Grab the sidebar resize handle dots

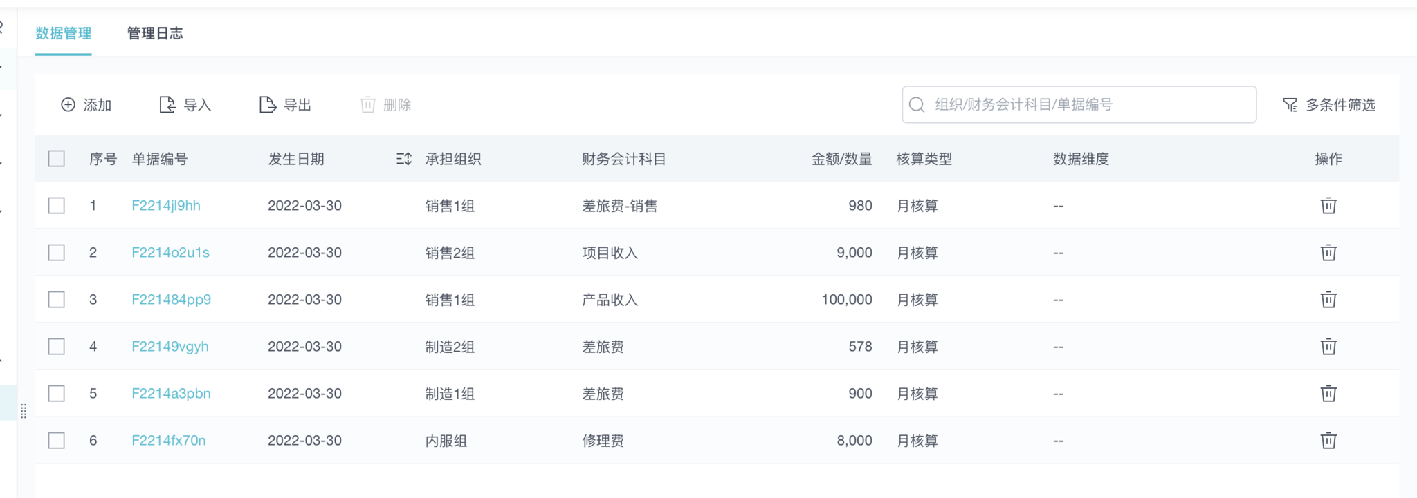tap(24, 411)
